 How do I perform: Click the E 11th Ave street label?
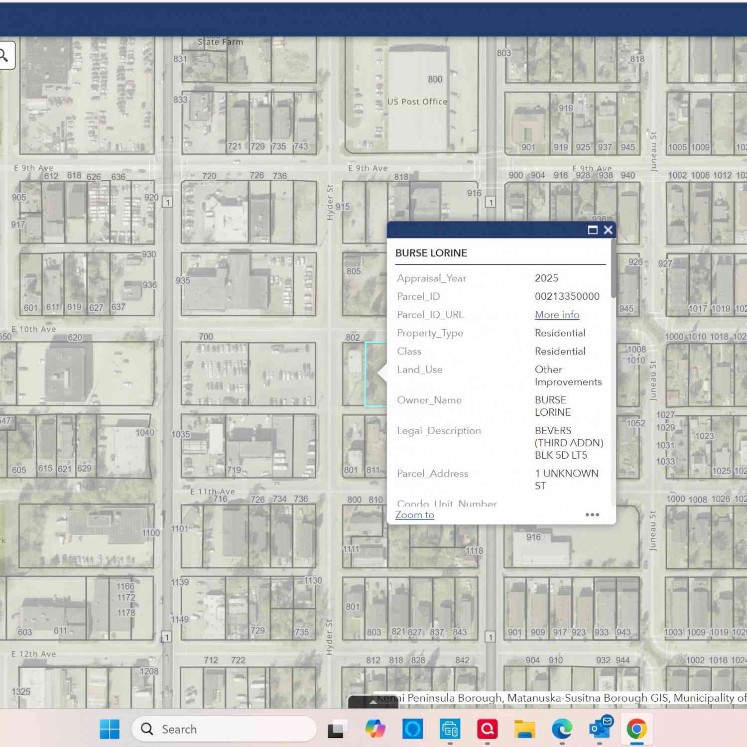213,492
